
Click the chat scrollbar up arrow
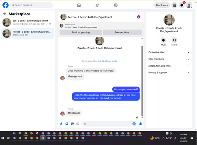pos(142,38)
